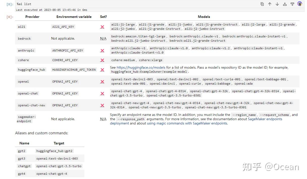Viewport: 307px width, 179px height.
Task: Click the output prompt area next to the table
Action: click(10, 17)
